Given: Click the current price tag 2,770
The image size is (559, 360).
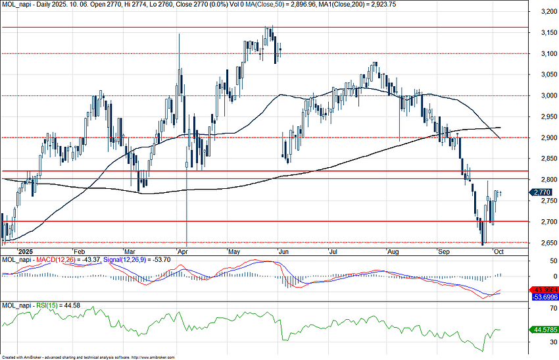Looking at the screenshot, I should tap(542, 192).
